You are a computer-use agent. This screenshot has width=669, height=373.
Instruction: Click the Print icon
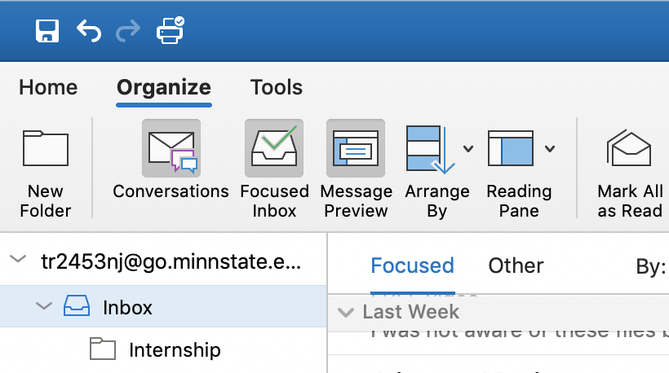point(171,30)
